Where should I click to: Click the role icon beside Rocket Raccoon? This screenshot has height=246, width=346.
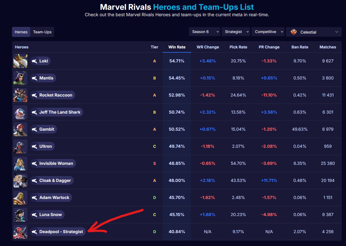point(34,95)
